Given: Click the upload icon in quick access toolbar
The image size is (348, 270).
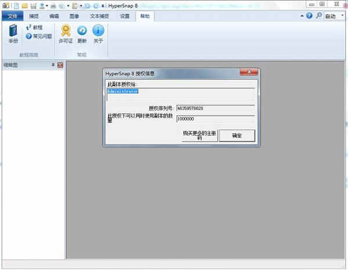Looking at the screenshot, I should (x=42, y=6).
